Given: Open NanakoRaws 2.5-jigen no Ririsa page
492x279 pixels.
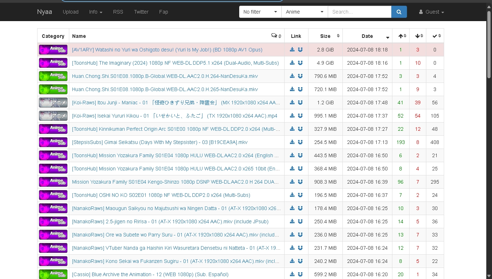Looking at the screenshot, I should point(170,221).
